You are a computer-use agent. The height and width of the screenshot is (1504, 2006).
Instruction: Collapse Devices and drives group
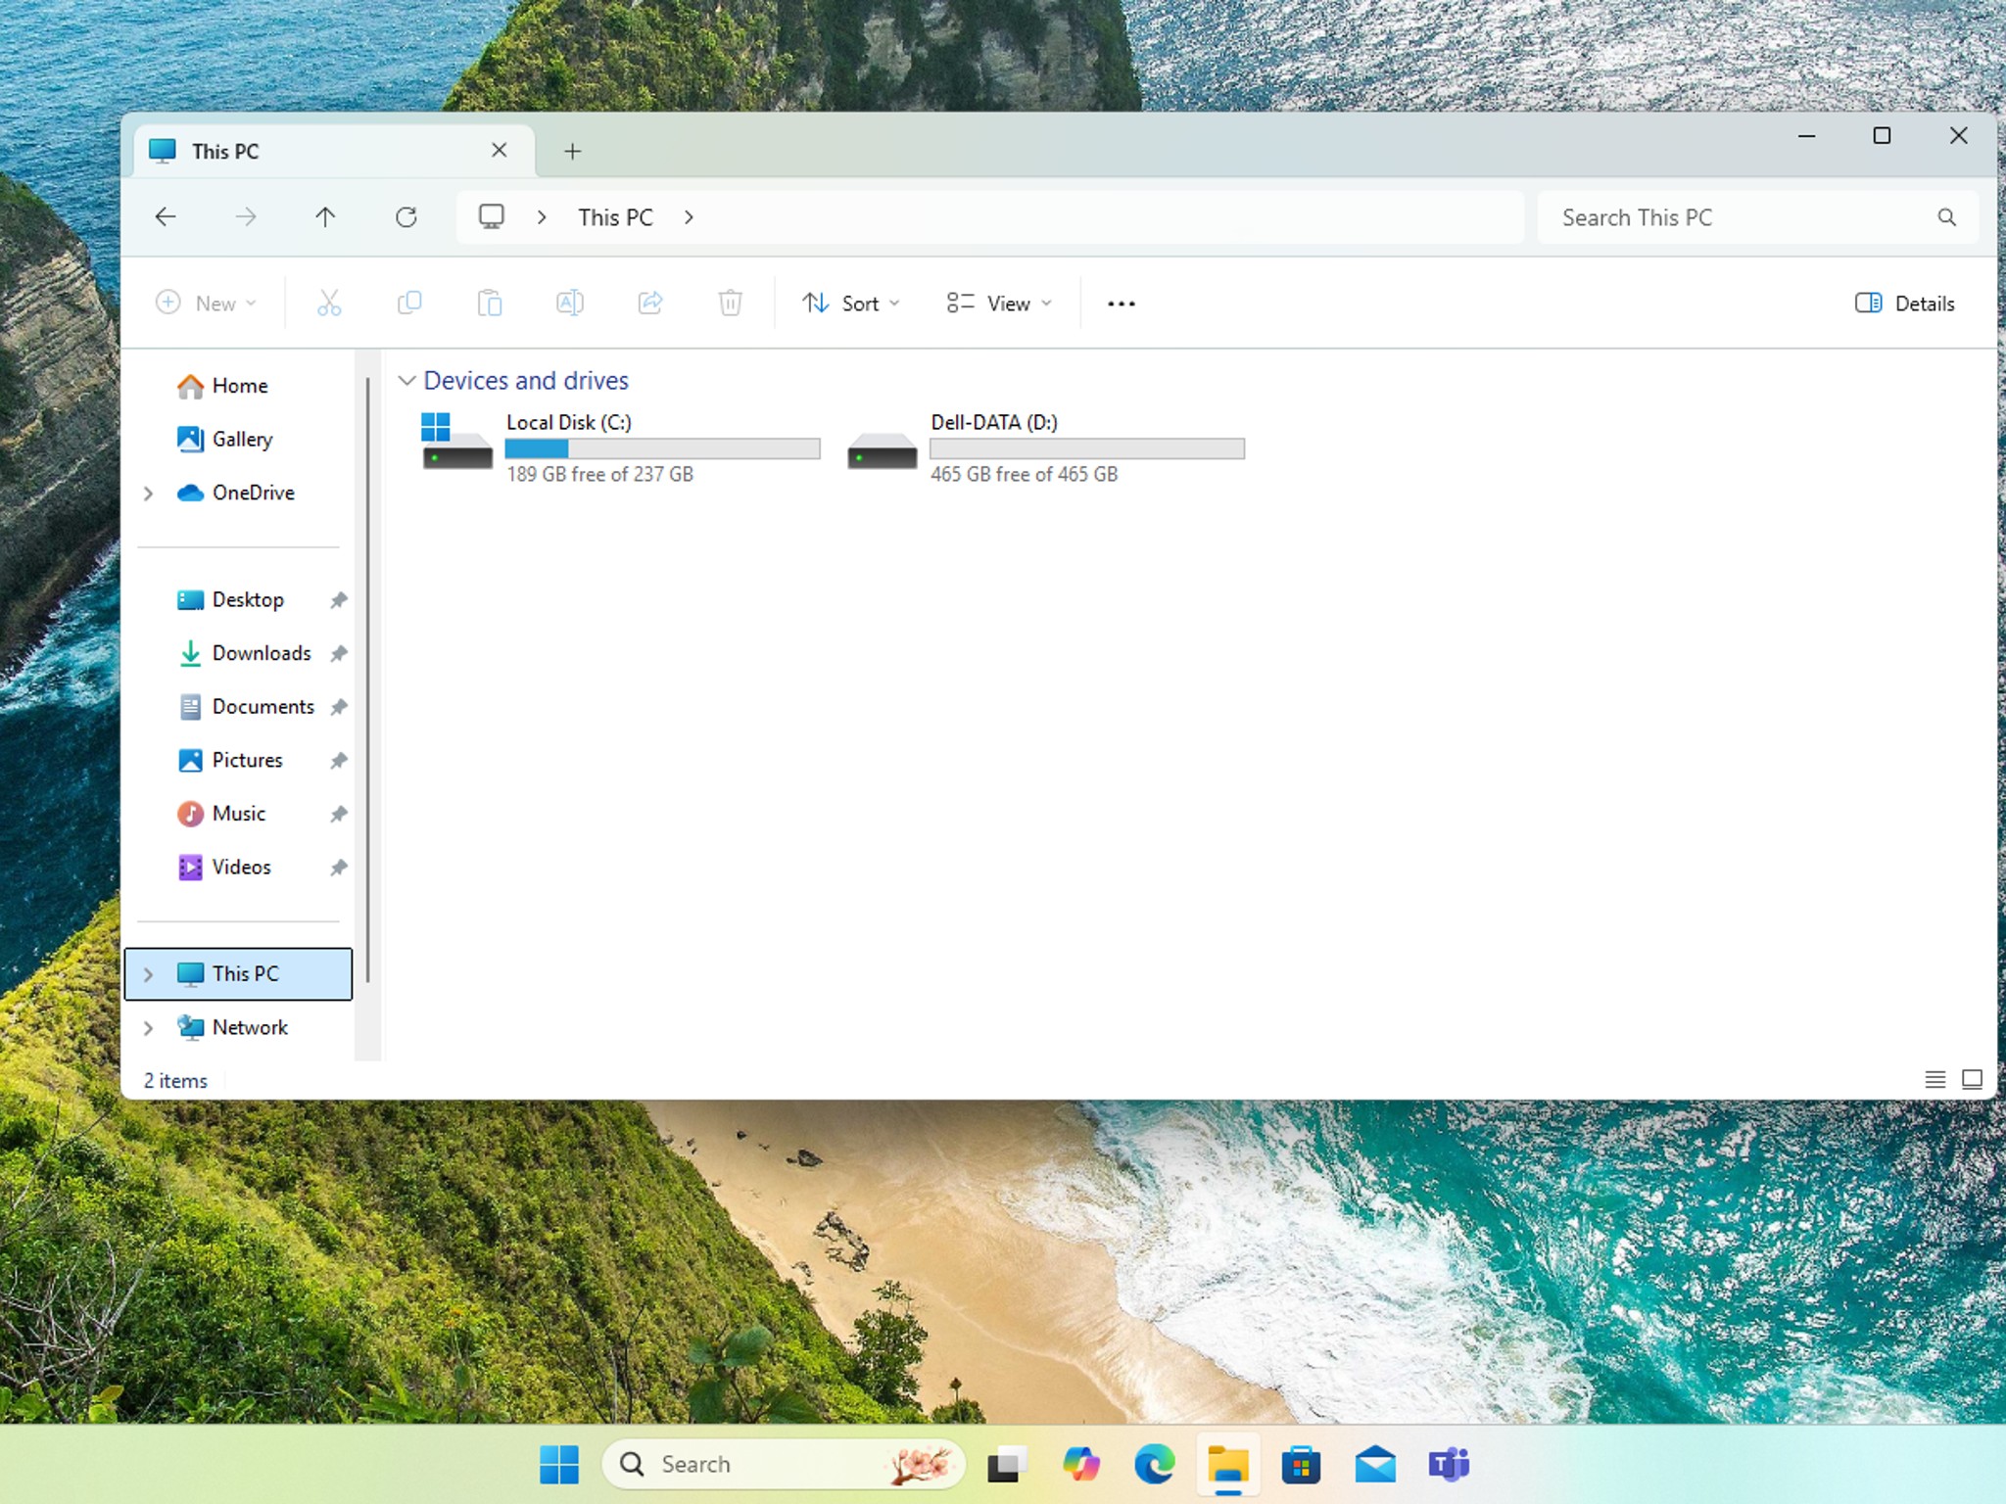pyautogui.click(x=406, y=380)
